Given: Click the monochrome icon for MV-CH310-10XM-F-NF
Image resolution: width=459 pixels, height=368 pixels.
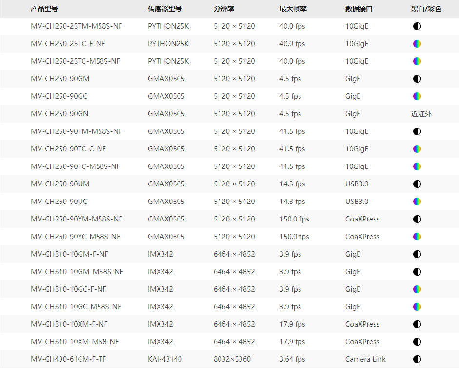Looking at the screenshot, I should pyautogui.click(x=417, y=324).
